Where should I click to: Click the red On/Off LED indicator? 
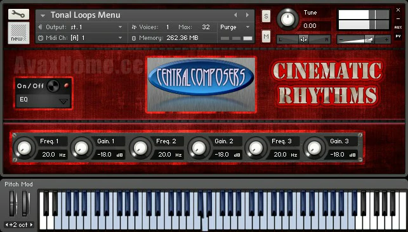(67, 86)
